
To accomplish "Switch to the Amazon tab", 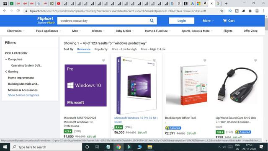I will click(x=205, y=3).
